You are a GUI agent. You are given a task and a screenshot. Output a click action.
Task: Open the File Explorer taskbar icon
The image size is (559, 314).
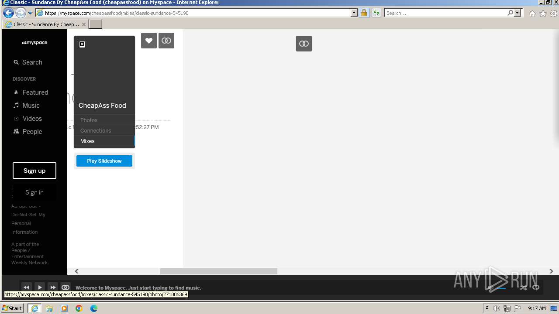(49, 308)
